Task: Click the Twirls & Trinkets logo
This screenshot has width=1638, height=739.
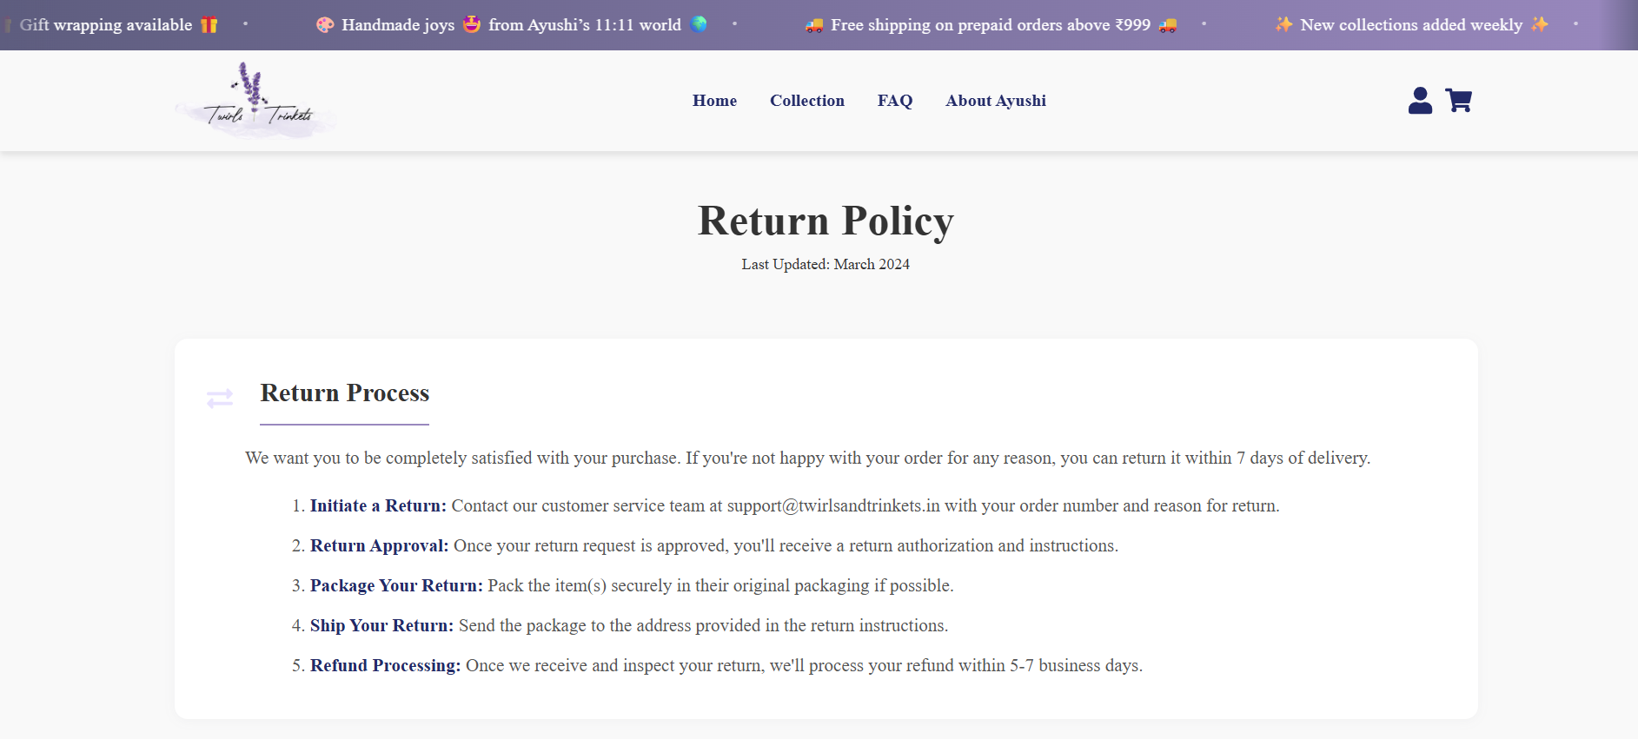Action: tap(256, 101)
